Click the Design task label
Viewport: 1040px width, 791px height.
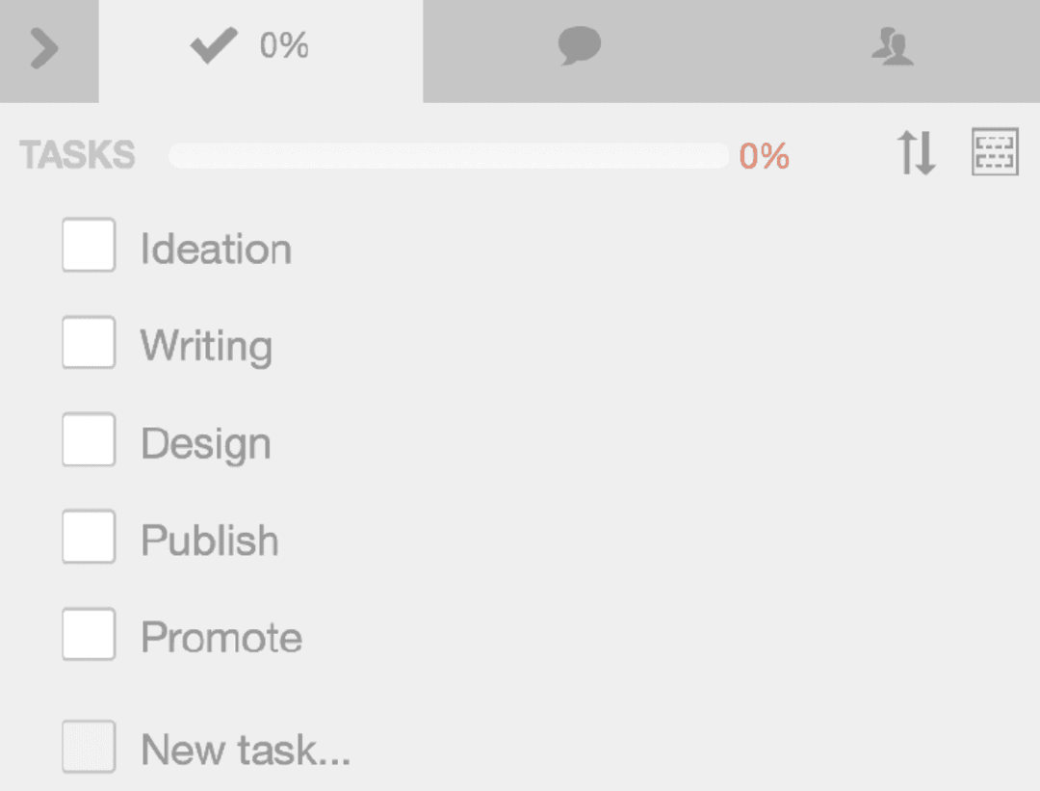pos(205,444)
